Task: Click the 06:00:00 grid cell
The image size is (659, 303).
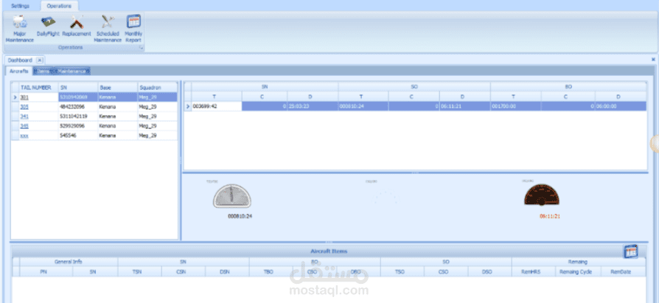Action: coord(621,106)
